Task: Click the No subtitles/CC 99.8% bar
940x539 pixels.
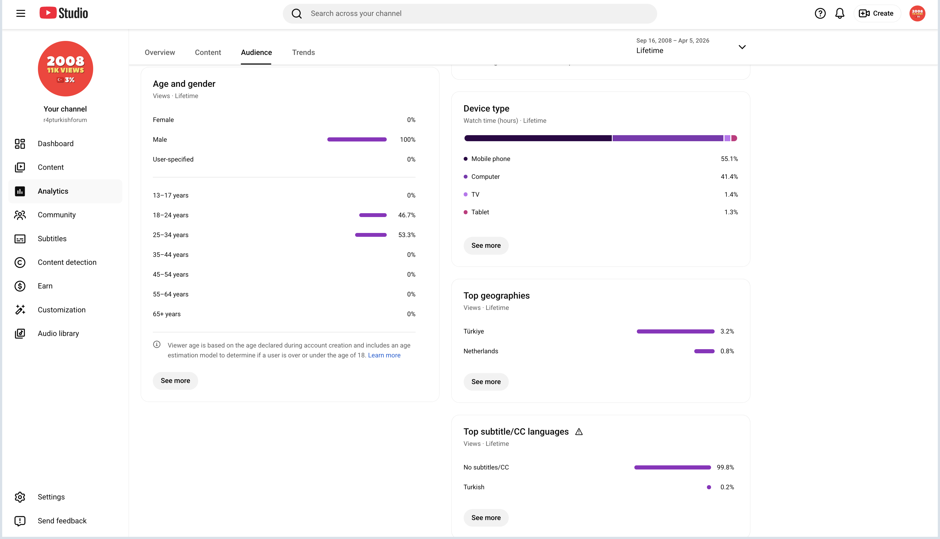Action: 673,468
